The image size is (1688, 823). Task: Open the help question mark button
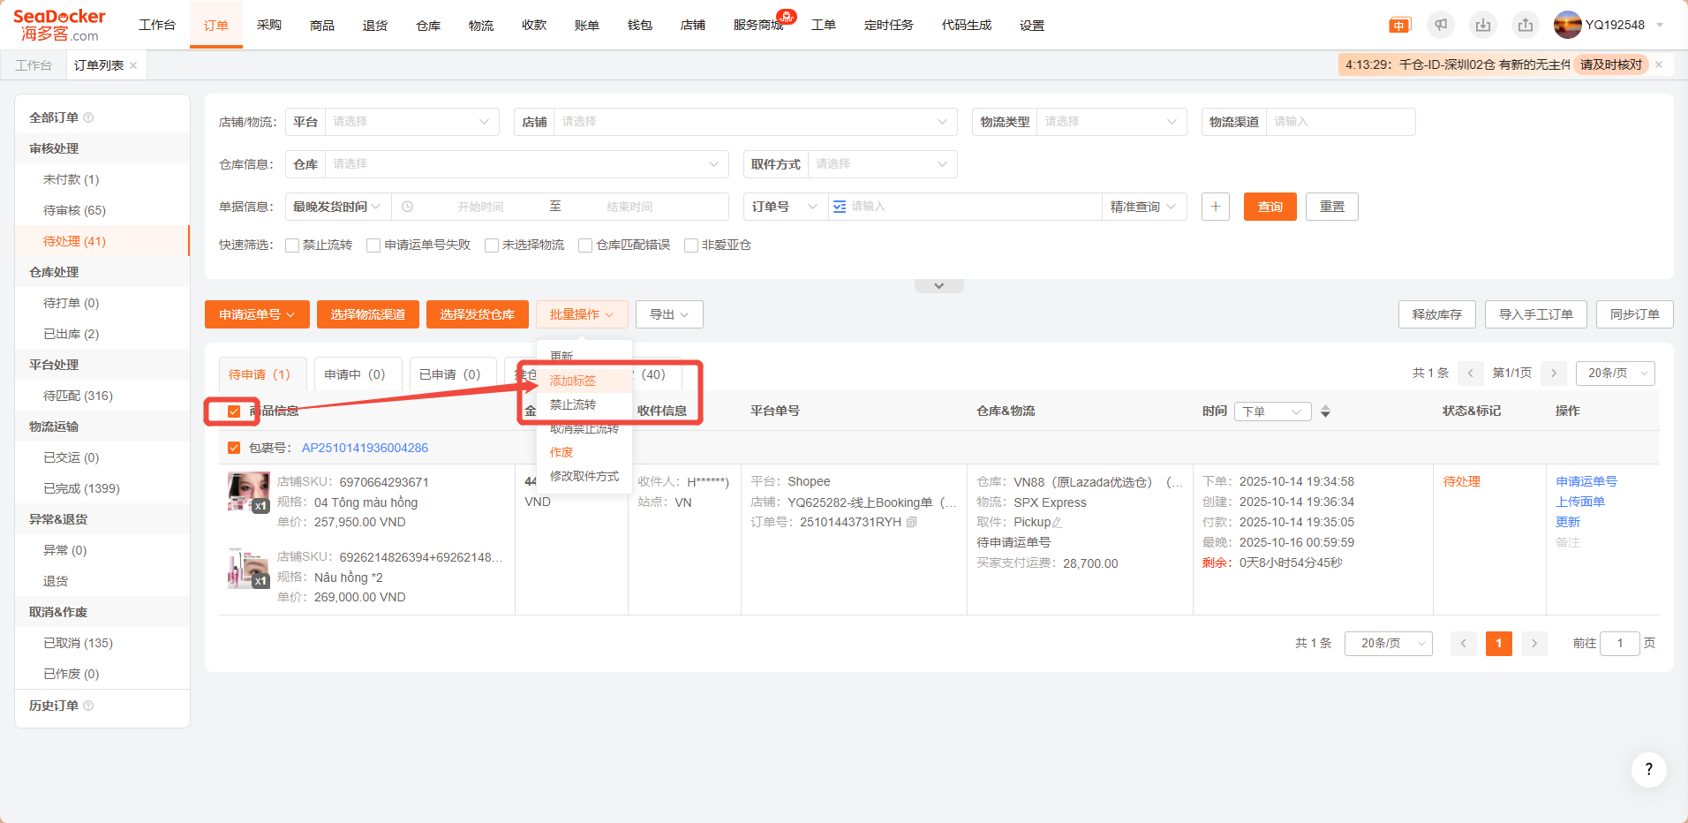[1648, 770]
